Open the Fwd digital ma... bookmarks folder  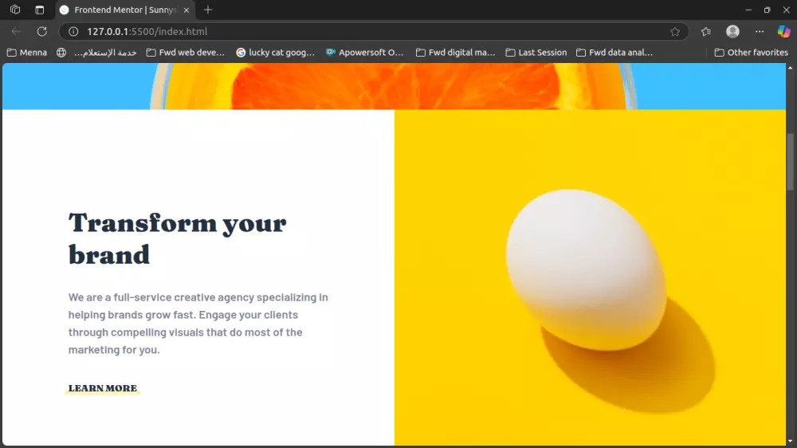click(x=455, y=53)
